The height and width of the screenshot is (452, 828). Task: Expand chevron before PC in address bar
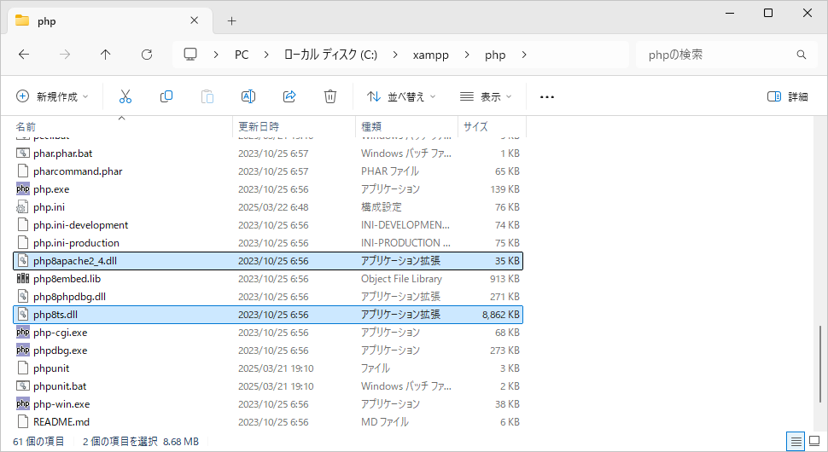(x=216, y=55)
